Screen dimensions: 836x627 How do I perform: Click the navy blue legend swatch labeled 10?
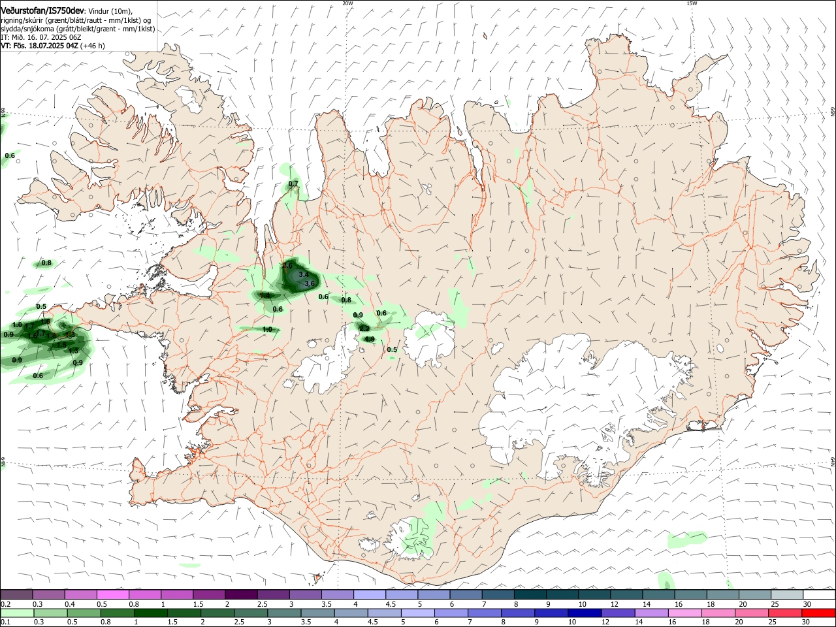[x=585, y=613]
